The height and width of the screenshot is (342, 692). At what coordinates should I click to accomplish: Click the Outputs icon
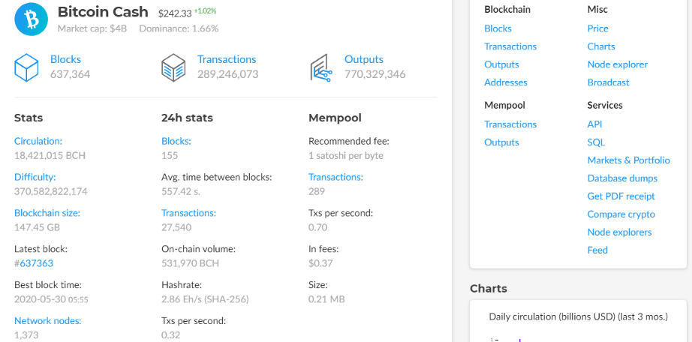point(320,67)
